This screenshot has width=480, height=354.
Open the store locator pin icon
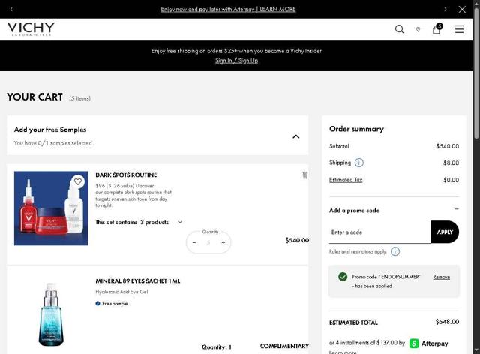(x=418, y=29)
